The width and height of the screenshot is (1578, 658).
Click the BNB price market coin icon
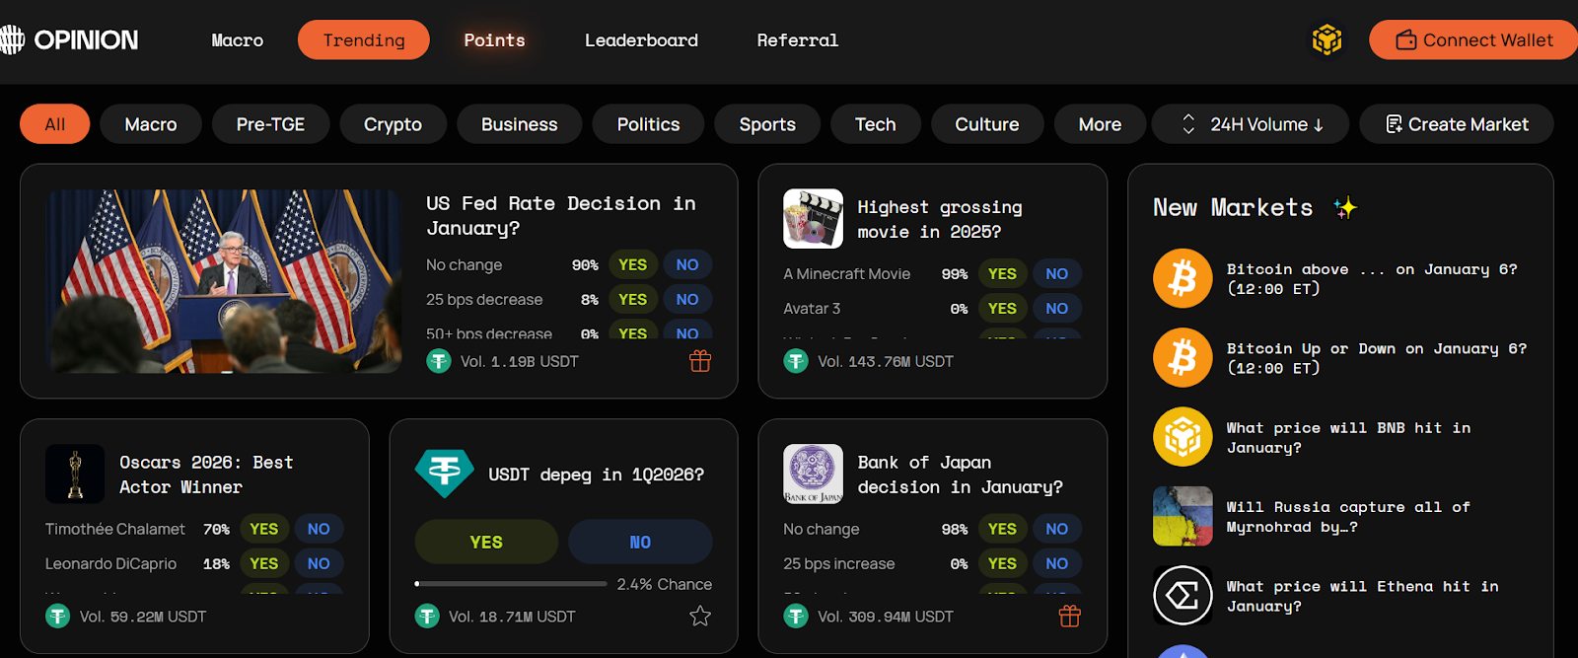pyautogui.click(x=1183, y=437)
